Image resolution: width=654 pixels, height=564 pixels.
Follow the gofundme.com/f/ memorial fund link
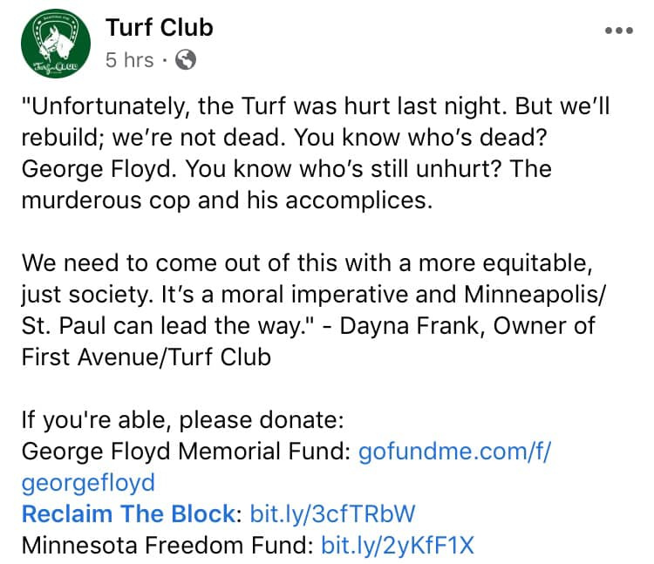[454, 451]
